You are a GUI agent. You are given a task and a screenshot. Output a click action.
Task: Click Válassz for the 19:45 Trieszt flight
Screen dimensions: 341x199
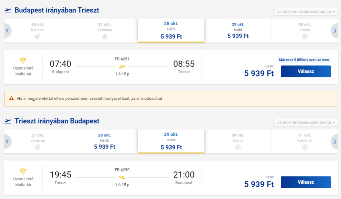pyautogui.click(x=306, y=182)
